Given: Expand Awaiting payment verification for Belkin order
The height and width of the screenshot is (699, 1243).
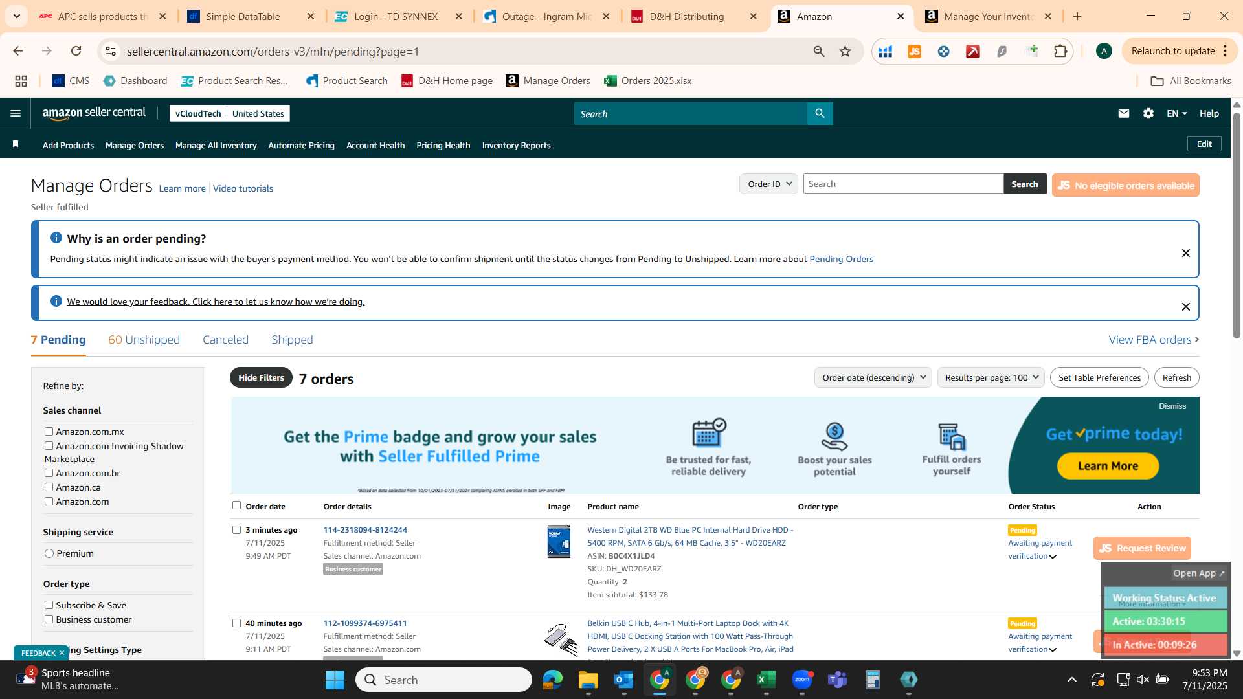Looking at the screenshot, I should click(1053, 650).
